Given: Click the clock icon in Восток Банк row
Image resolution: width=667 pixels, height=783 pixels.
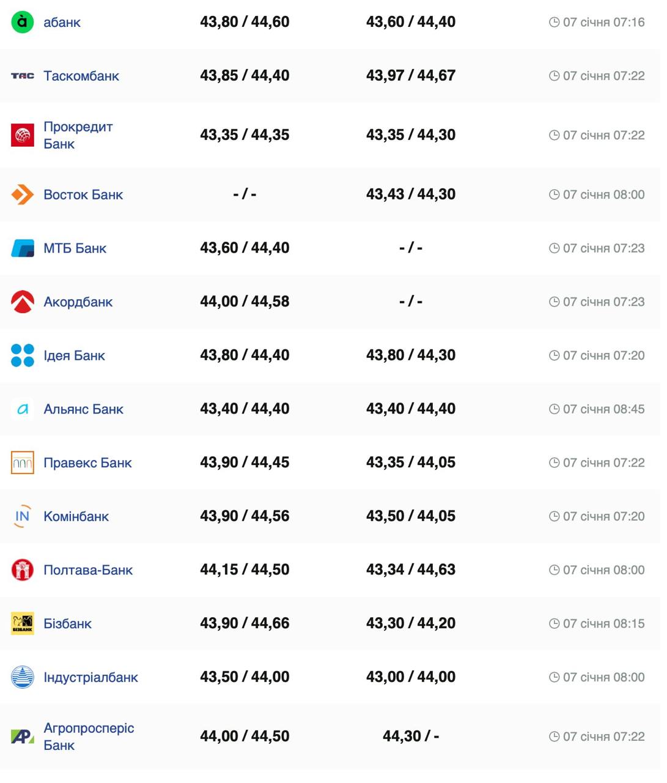Looking at the screenshot, I should pos(554,195).
